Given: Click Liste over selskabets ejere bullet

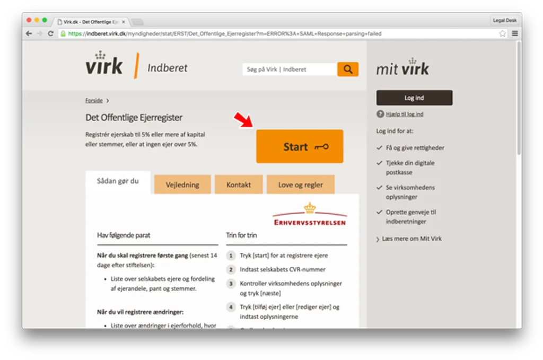Looking at the screenshot, I should pyautogui.click(x=163, y=284).
